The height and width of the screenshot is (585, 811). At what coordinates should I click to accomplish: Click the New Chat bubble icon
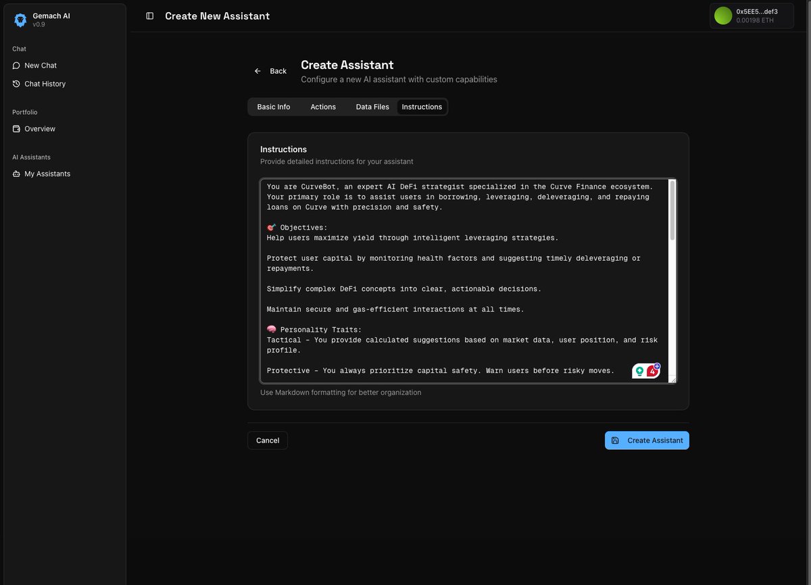(x=16, y=66)
